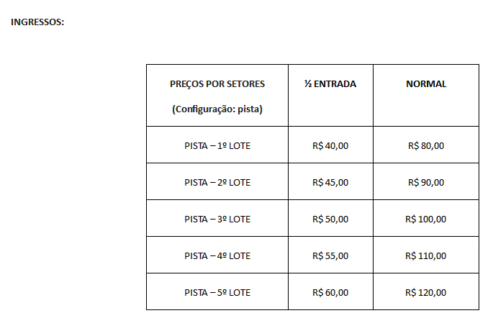Click the PISTA – 1º LOTE row label
Image resolution: width=493 pixels, height=326 pixels.
[217, 146]
